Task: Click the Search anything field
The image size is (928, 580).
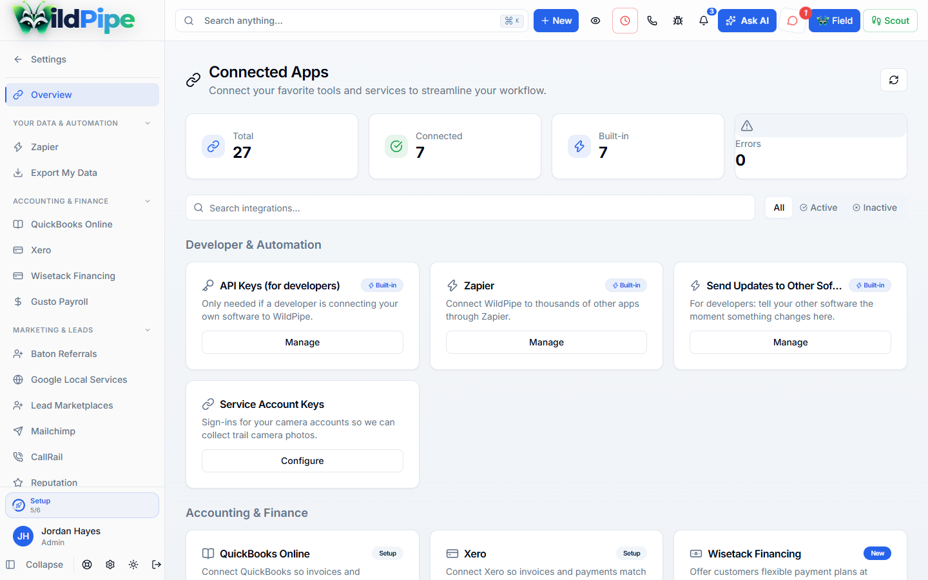Action: coord(352,21)
